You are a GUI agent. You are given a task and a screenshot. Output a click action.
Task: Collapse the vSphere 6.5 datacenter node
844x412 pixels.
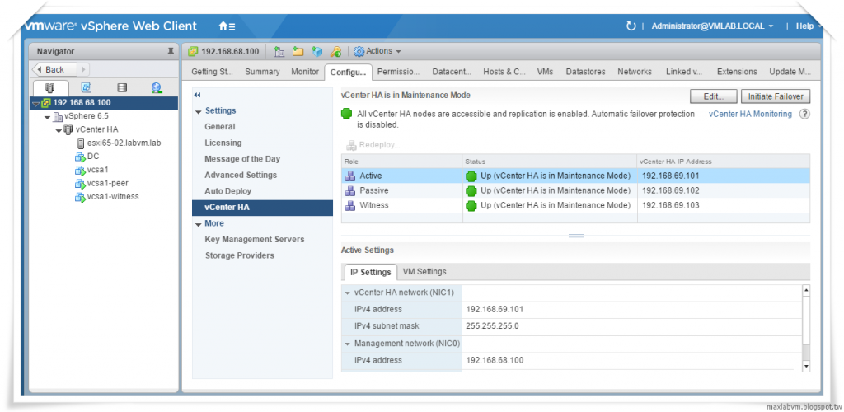tap(47, 117)
